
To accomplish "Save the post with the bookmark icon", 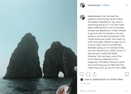I will [x=127, y=74].
